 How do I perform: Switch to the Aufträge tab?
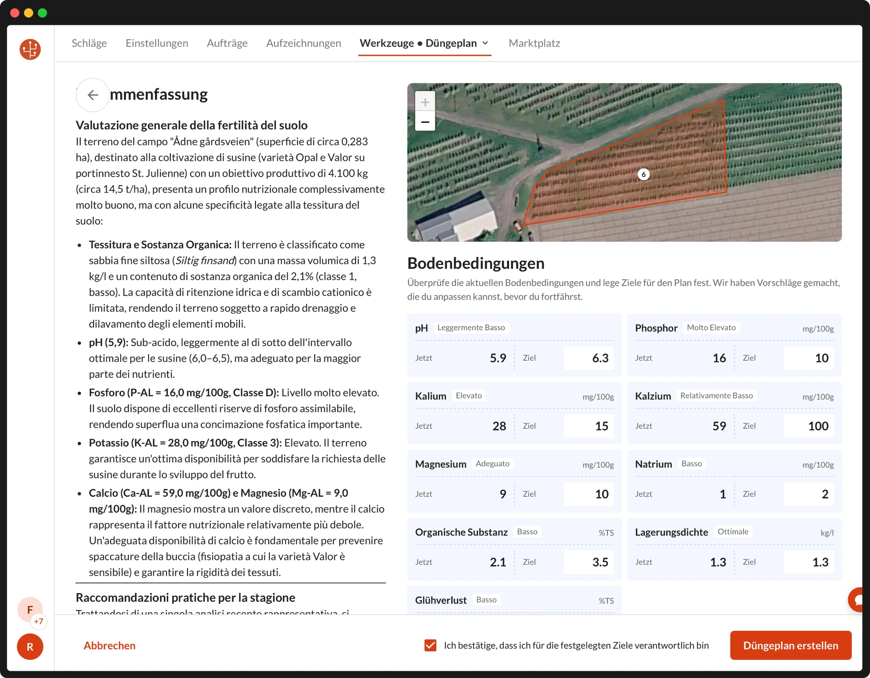tap(227, 43)
